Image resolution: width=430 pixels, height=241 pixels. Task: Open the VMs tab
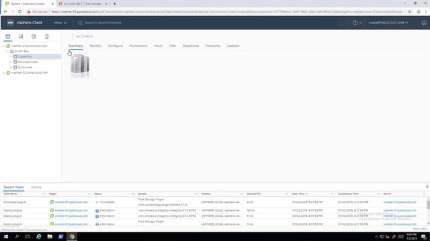173,46
